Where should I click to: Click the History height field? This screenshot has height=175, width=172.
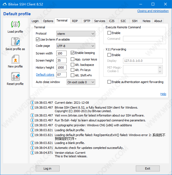click(x=62, y=67)
